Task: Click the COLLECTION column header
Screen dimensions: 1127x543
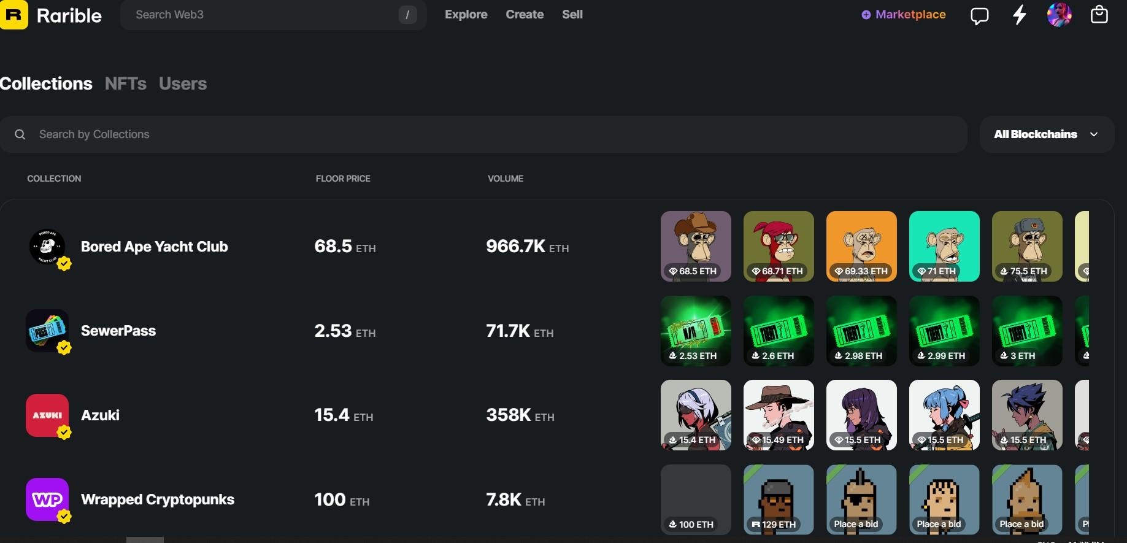Action: 54,179
